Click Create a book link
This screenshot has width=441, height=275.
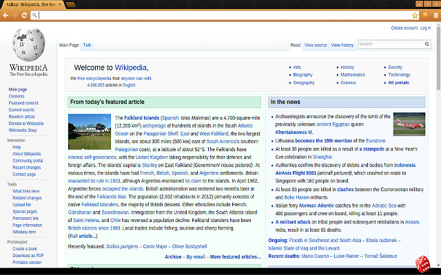coord(25,249)
